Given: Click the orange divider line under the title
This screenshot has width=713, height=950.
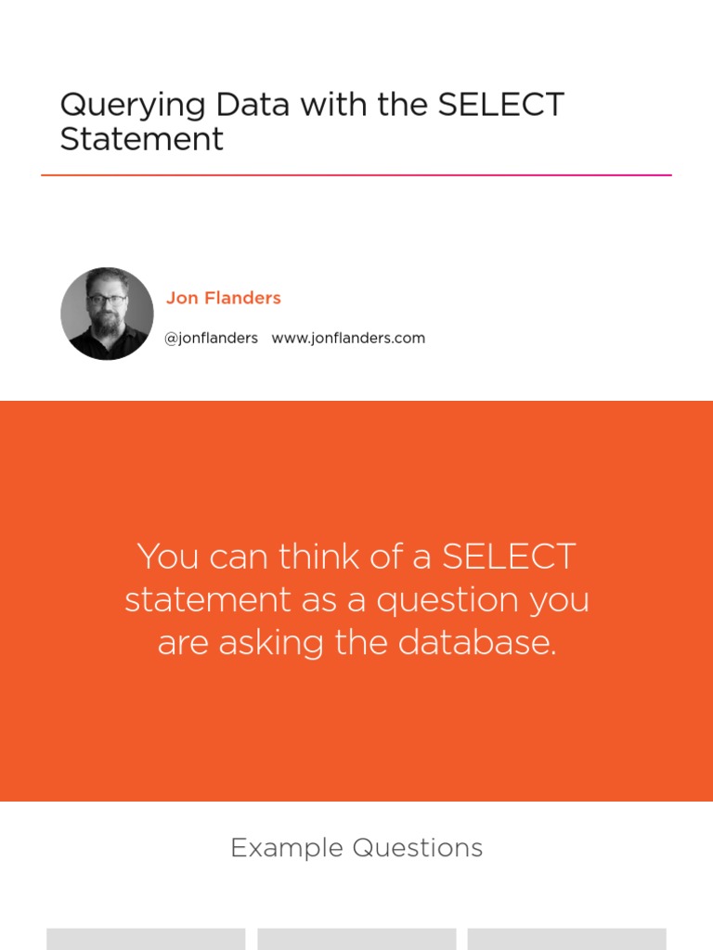Looking at the screenshot, I should tap(356, 174).
